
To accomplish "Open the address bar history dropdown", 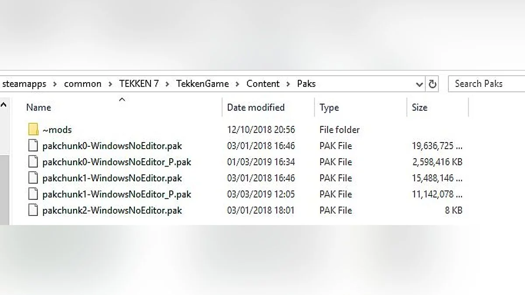I will pos(419,84).
